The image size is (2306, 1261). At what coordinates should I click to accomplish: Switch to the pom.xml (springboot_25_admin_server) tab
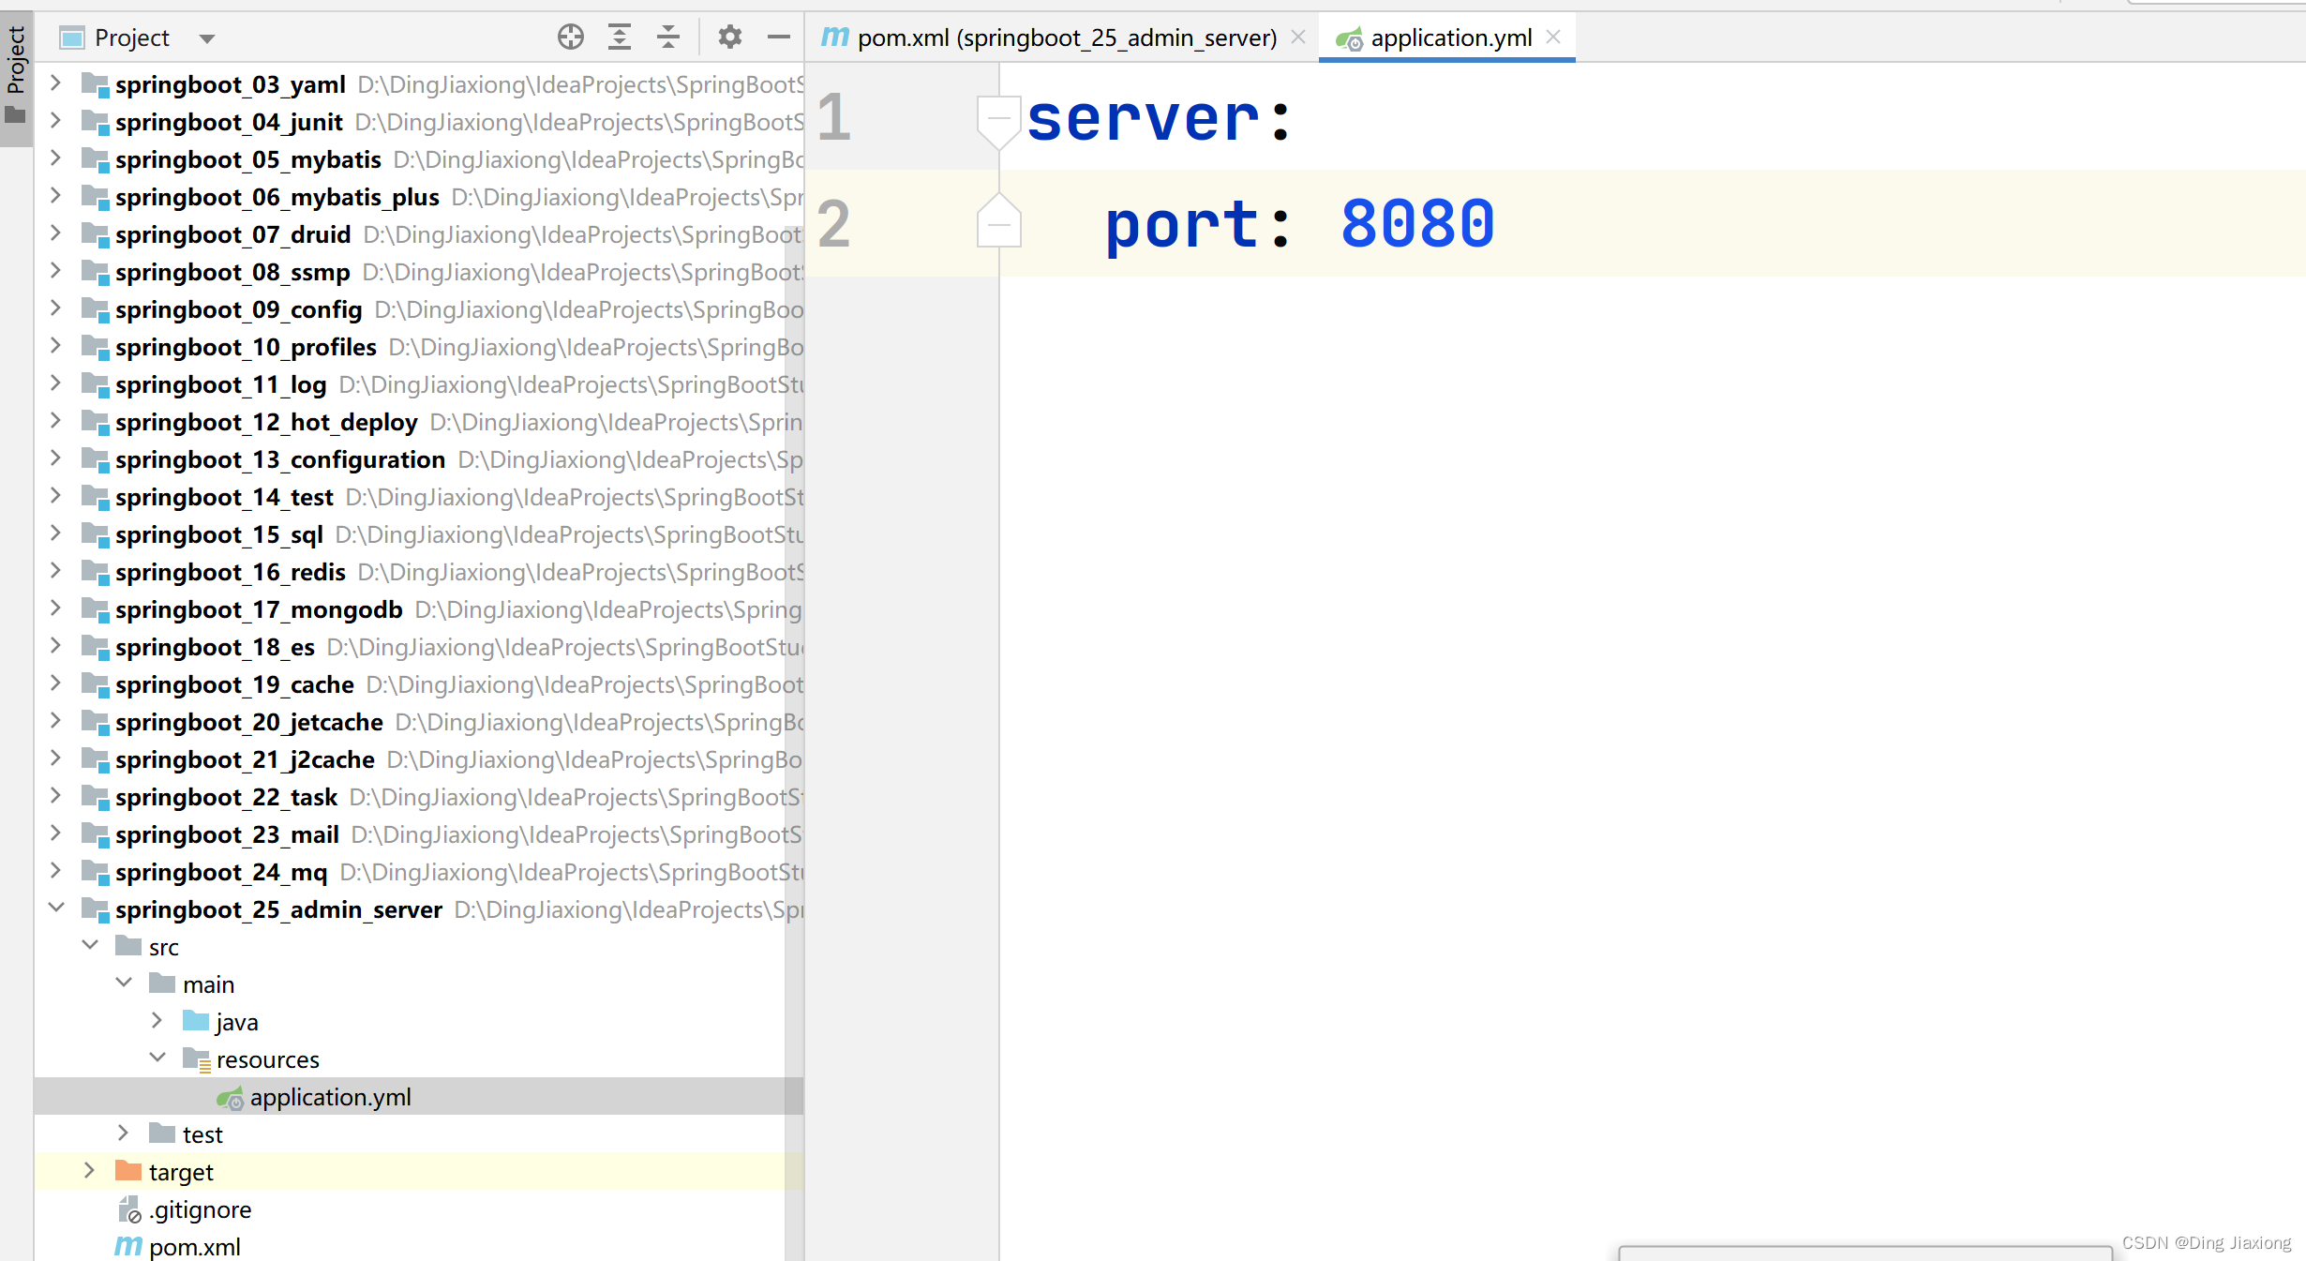click(1067, 38)
